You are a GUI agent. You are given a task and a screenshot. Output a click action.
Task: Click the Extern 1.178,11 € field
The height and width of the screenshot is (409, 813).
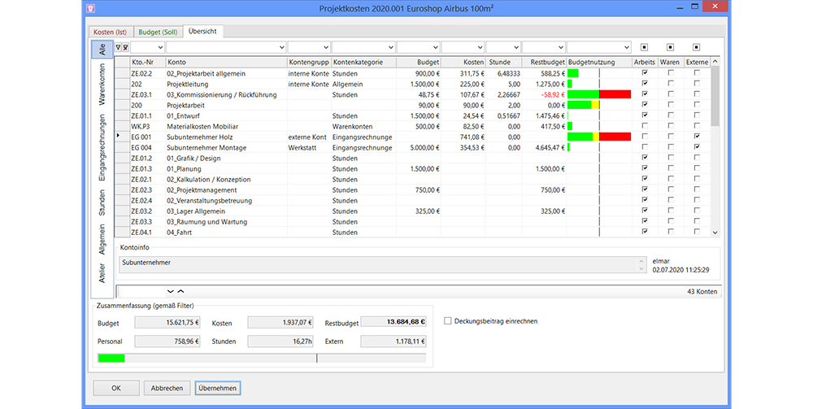[x=393, y=341]
